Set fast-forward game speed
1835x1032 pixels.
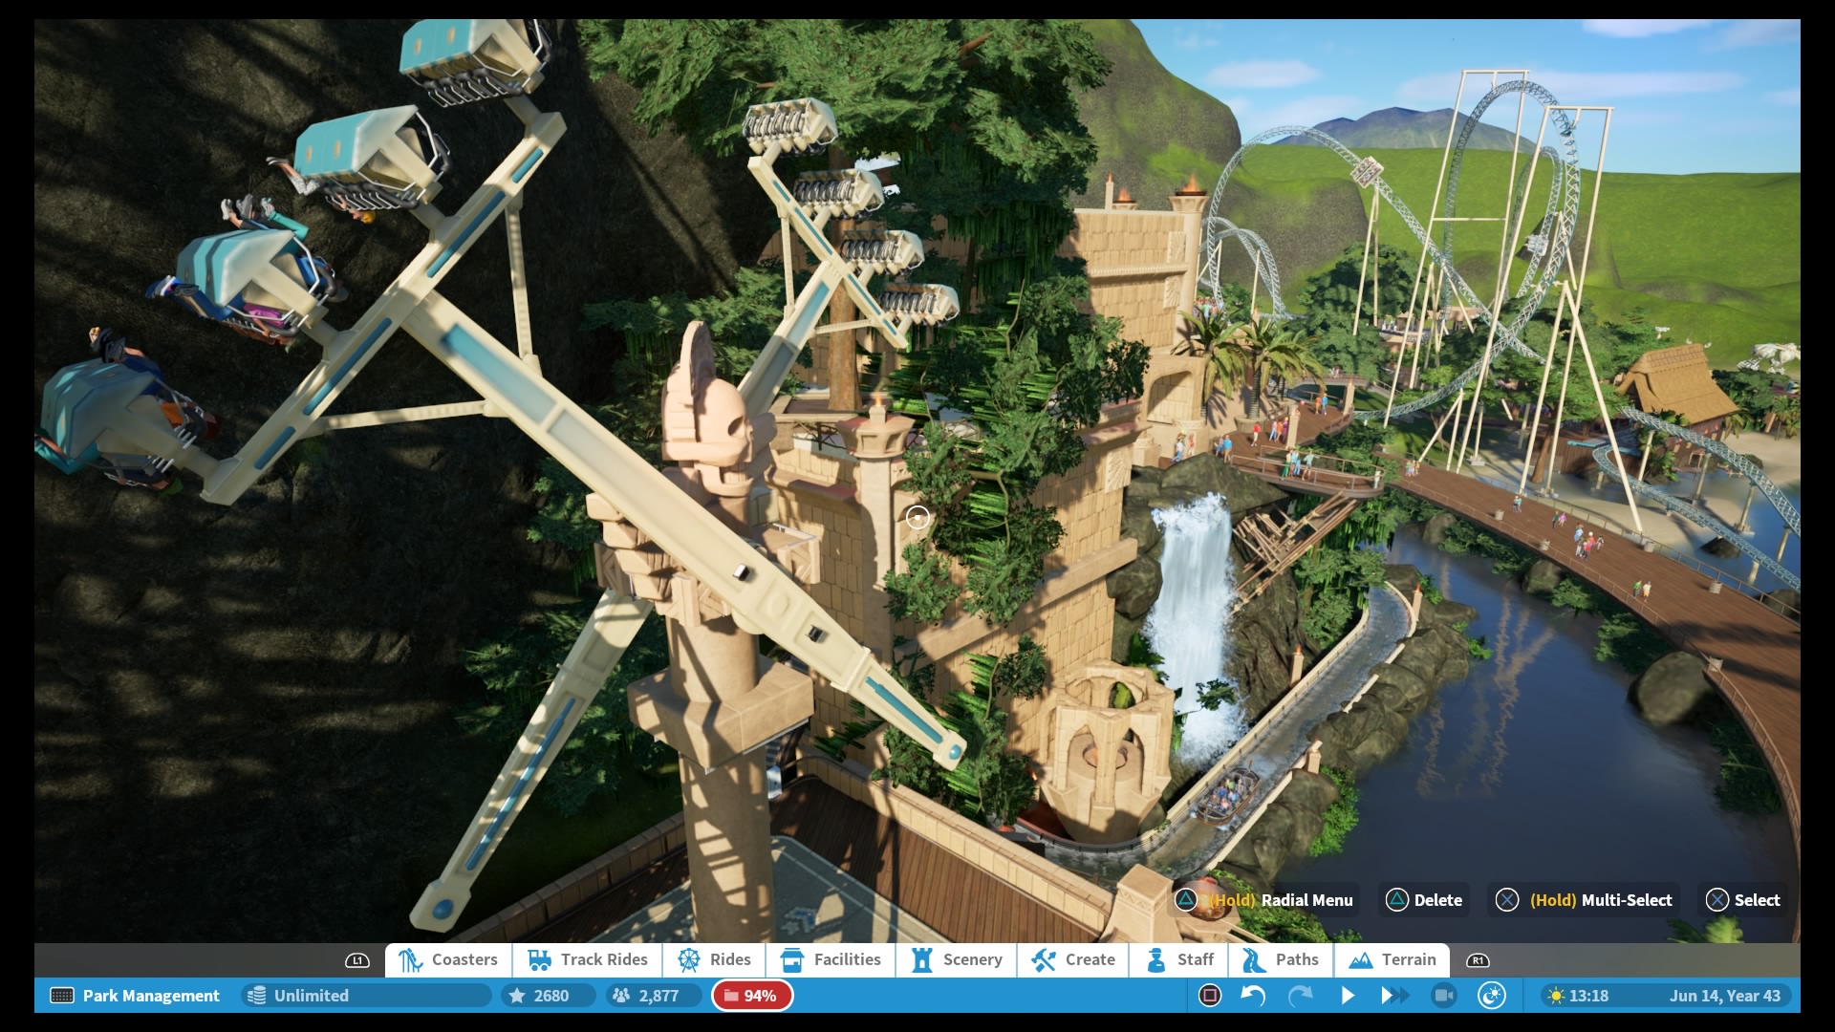click(1394, 996)
